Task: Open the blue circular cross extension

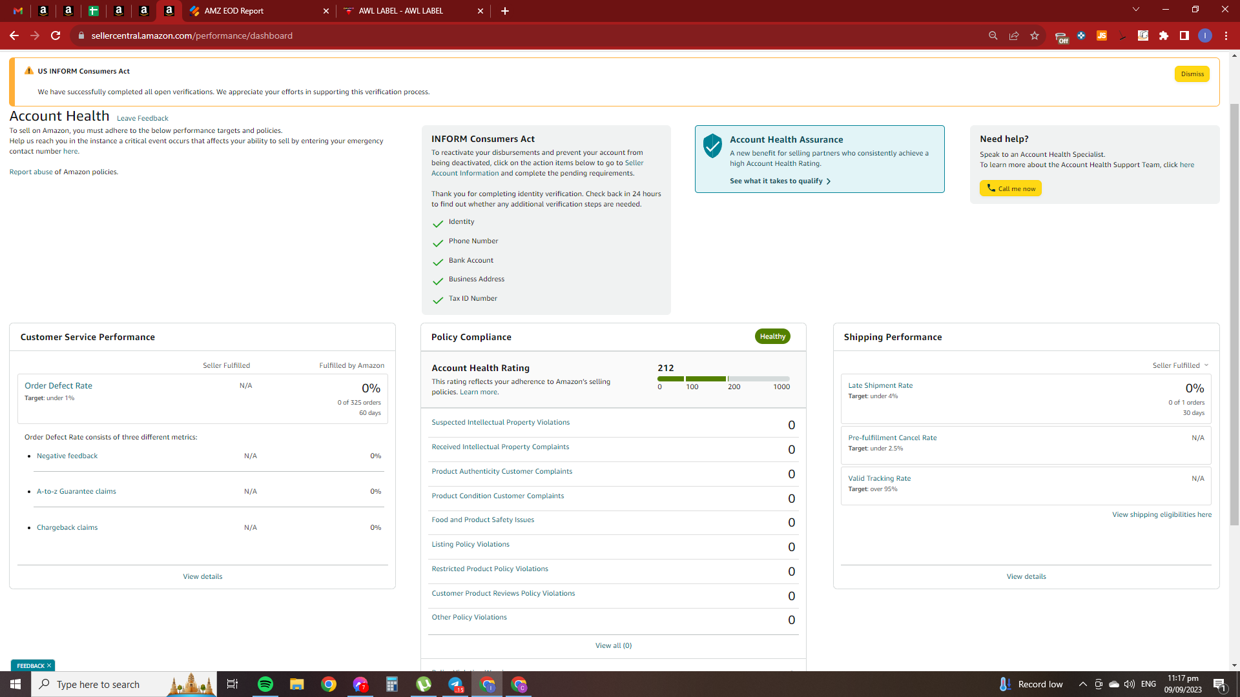Action: [1081, 35]
